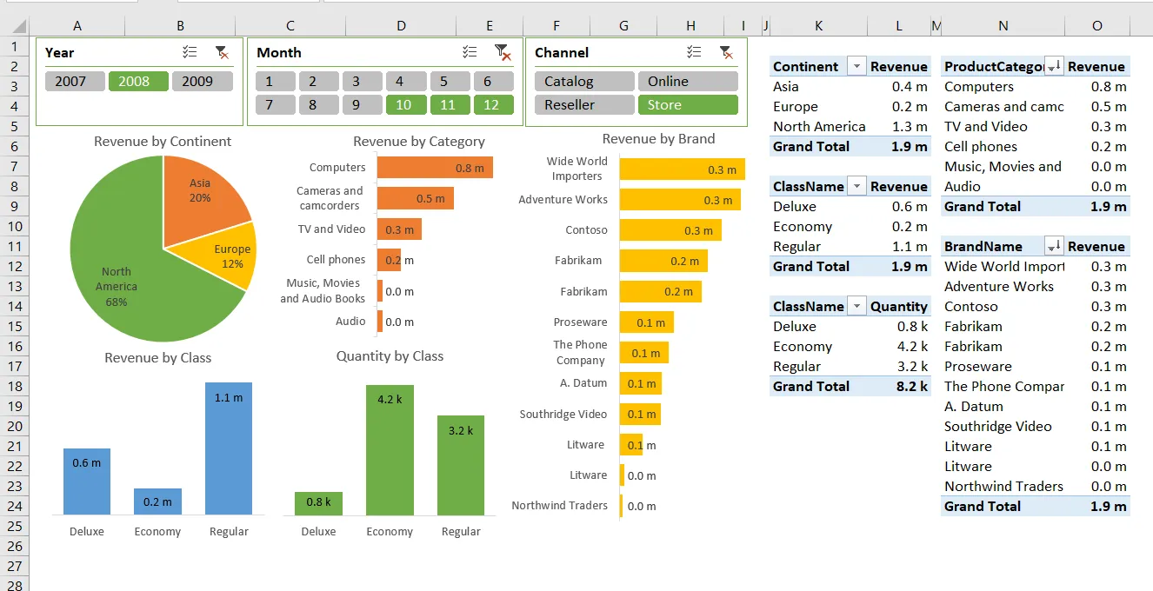Select the Computers bar in category chart

click(x=435, y=168)
